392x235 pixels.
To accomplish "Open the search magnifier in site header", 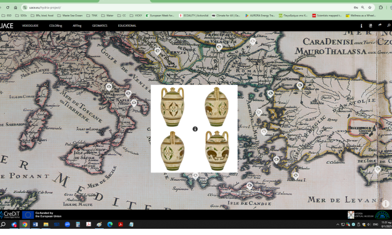I will coord(389,26).
